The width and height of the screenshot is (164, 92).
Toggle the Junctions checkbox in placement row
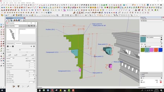pyautogui.click(x=26, y=55)
